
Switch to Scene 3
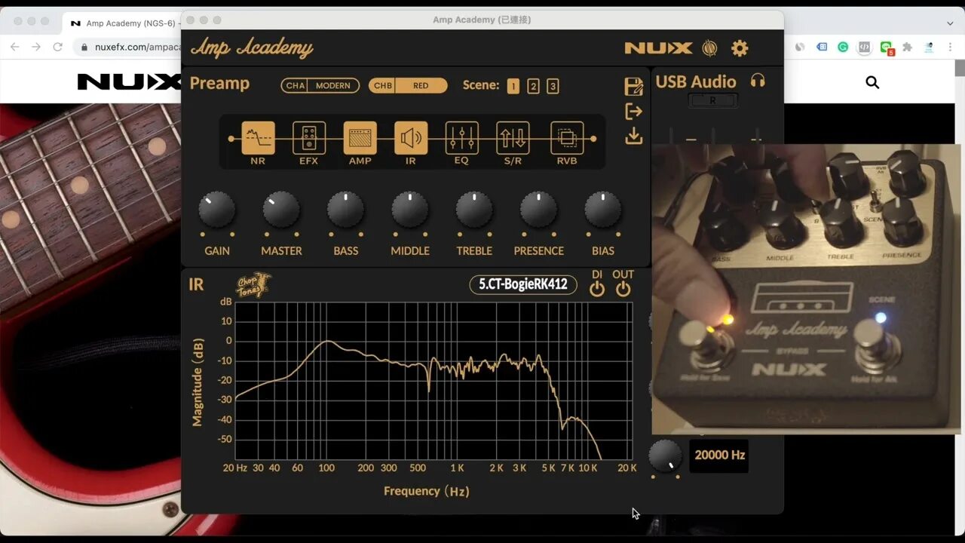coord(553,86)
